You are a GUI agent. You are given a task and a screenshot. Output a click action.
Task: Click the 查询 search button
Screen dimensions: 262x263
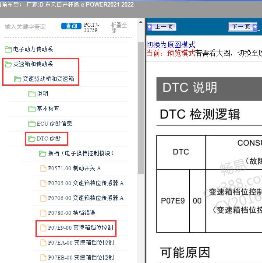(x=71, y=26)
